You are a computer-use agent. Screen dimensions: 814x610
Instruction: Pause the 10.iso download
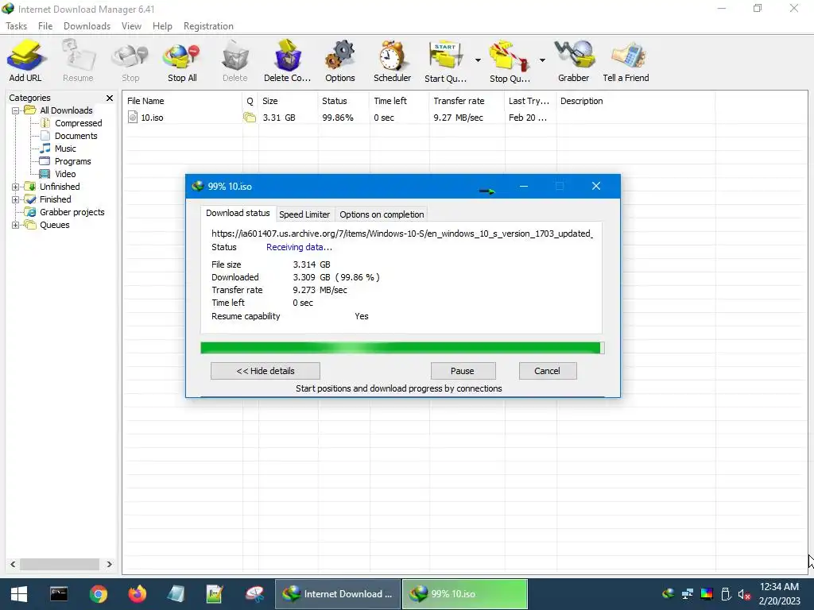click(x=463, y=371)
